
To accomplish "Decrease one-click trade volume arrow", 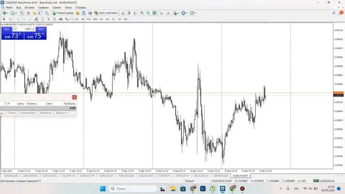I will coord(15,29).
